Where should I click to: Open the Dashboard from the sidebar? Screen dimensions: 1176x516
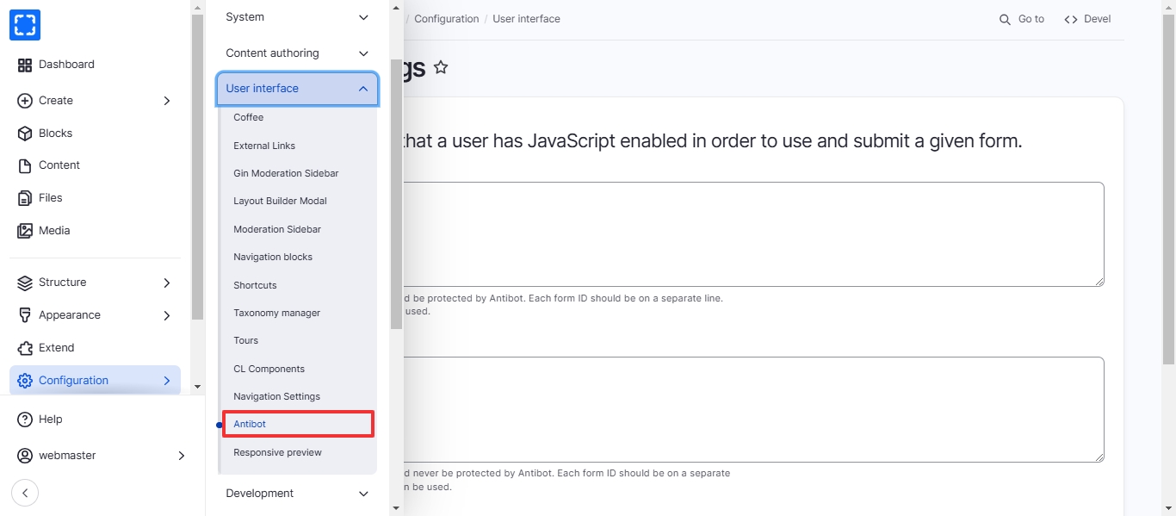(66, 65)
